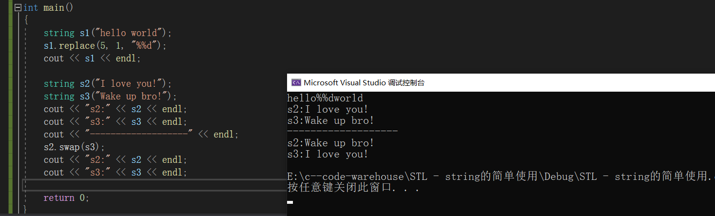Click the opening brace under main
The image size is (715, 216).
point(26,20)
